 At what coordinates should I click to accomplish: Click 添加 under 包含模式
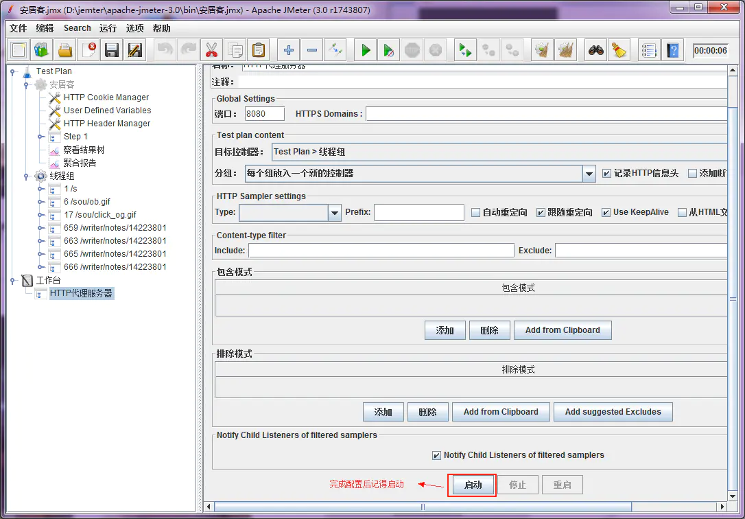[x=445, y=330]
